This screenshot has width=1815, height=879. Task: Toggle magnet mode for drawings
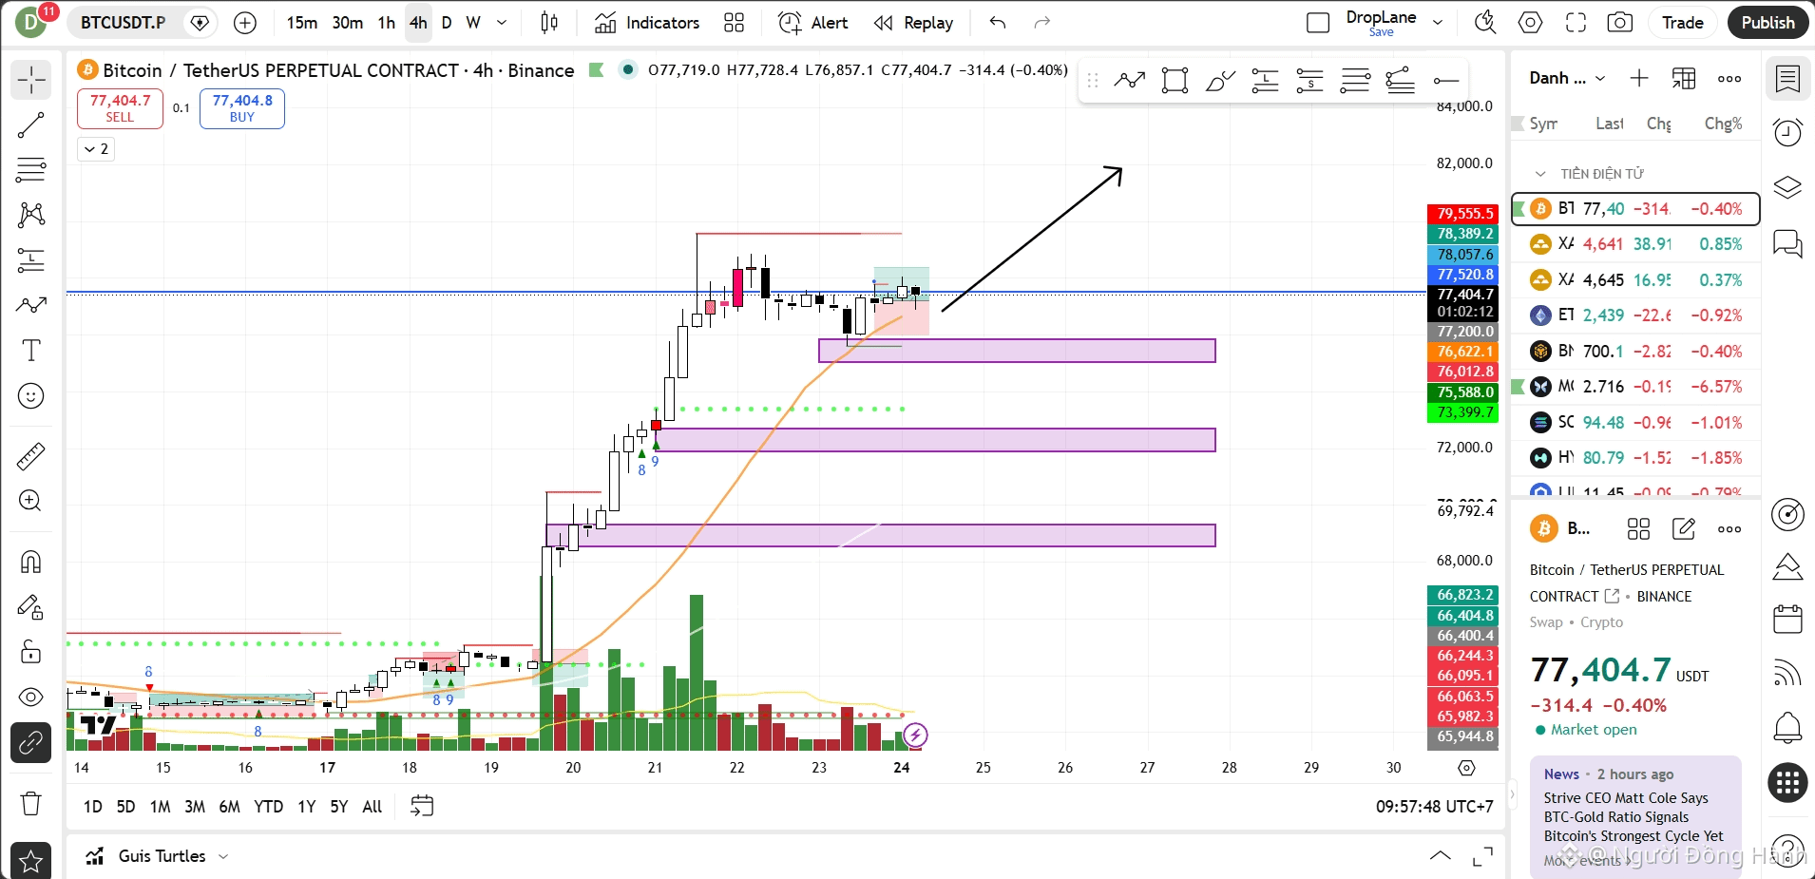(x=30, y=562)
